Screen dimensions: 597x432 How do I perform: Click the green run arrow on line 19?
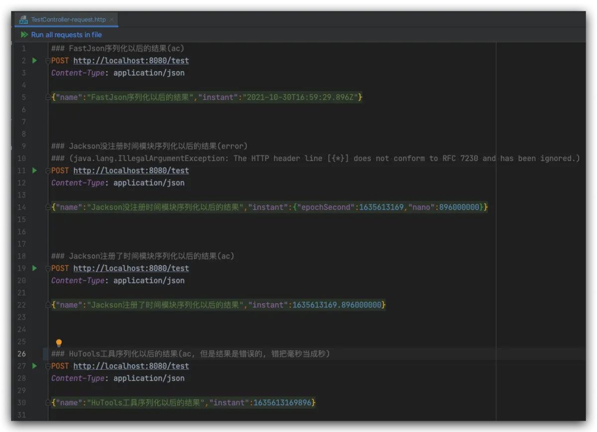(34, 268)
